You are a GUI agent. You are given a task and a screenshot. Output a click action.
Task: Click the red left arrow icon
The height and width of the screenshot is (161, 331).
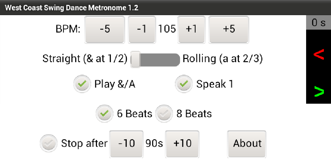tap(318, 55)
